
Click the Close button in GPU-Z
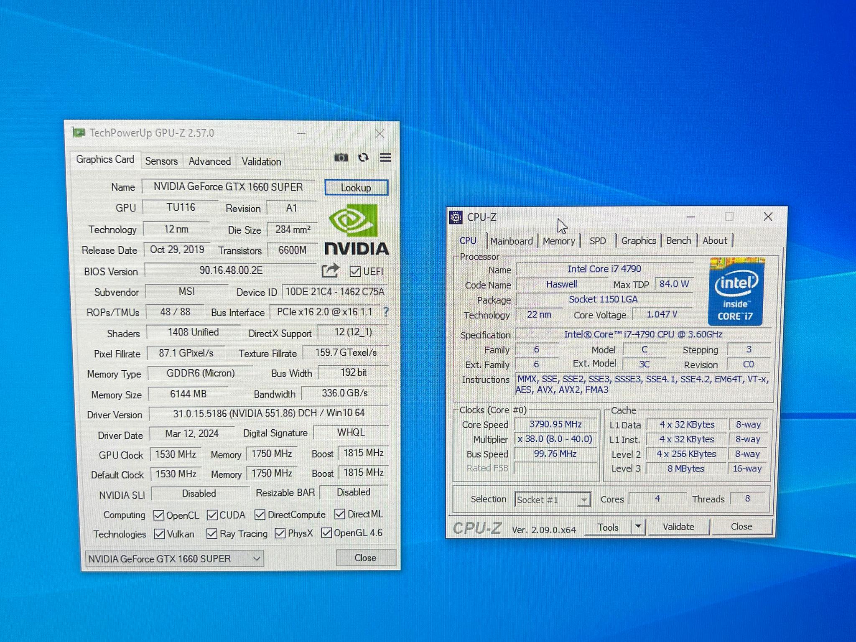tap(365, 558)
